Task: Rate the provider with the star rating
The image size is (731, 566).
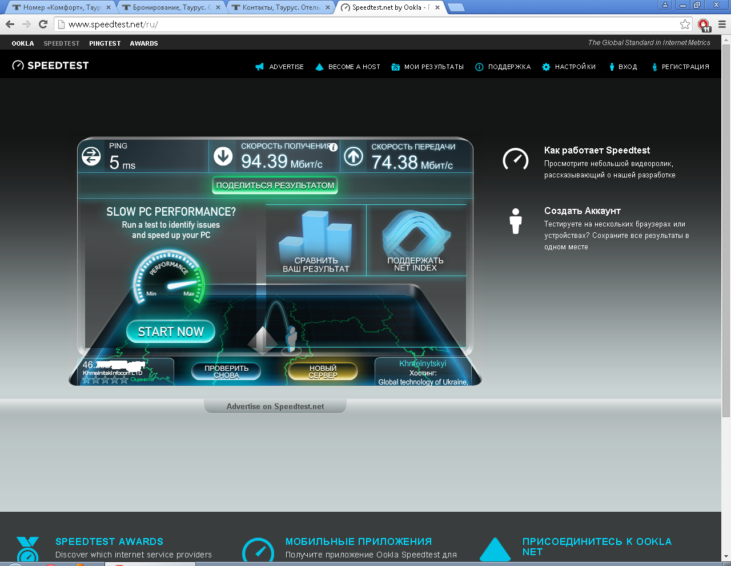Action: click(x=105, y=379)
